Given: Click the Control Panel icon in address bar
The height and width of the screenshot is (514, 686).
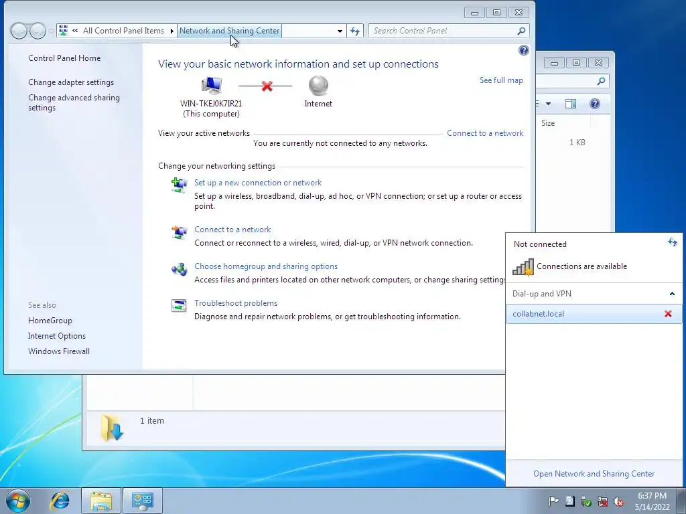Looking at the screenshot, I should [64, 31].
